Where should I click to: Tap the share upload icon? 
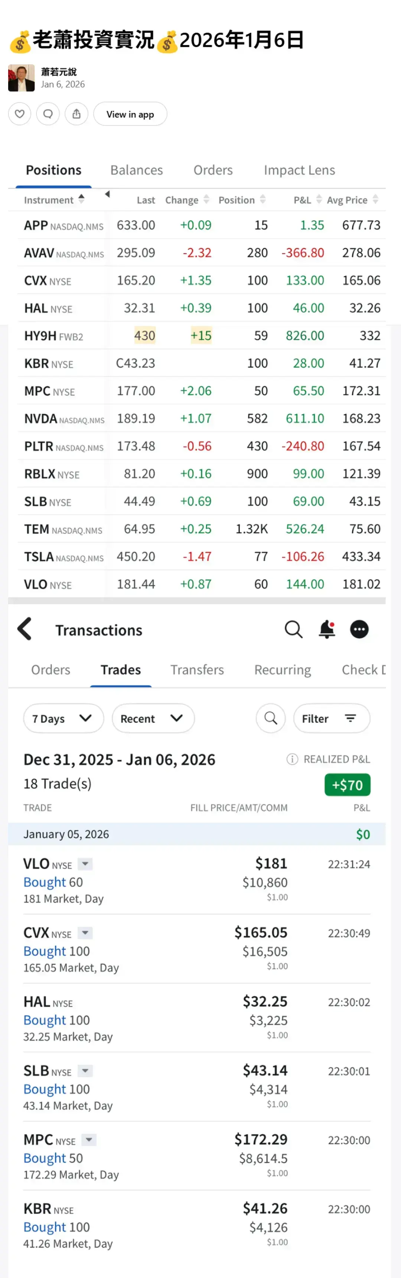pos(76,114)
